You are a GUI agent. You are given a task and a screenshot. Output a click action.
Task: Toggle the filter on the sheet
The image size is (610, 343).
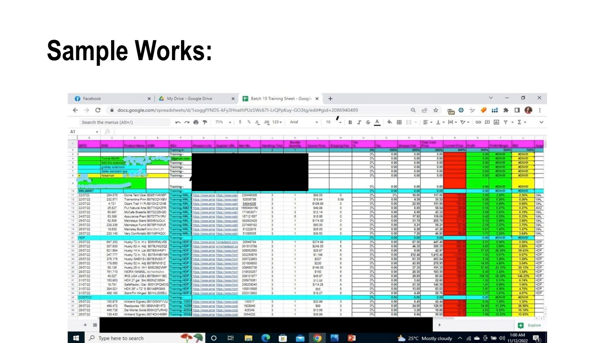pyautogui.click(x=506, y=122)
